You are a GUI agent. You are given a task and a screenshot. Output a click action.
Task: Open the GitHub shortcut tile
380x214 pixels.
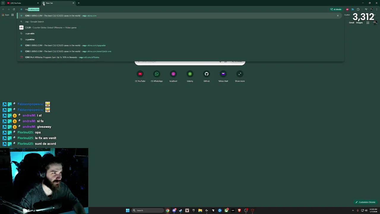pyautogui.click(x=207, y=76)
